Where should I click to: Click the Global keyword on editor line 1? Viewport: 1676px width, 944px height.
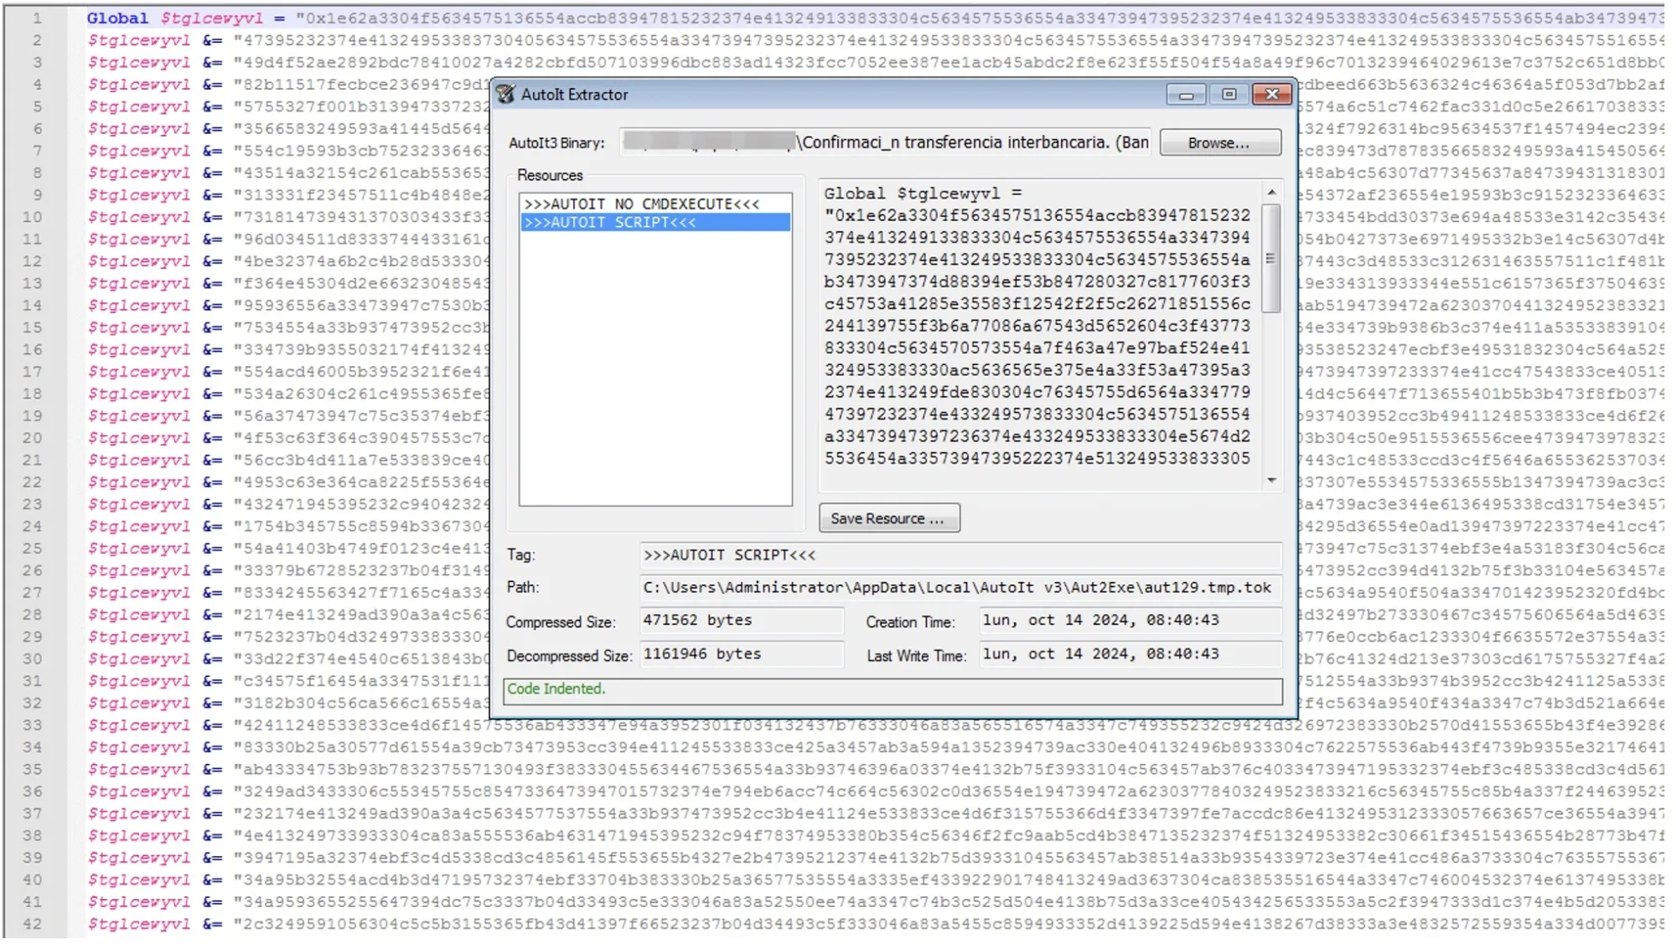click(117, 18)
